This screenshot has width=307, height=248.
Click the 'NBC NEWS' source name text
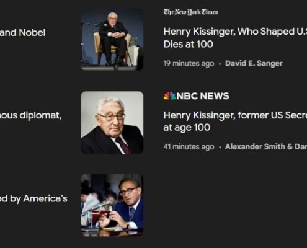coord(203,96)
